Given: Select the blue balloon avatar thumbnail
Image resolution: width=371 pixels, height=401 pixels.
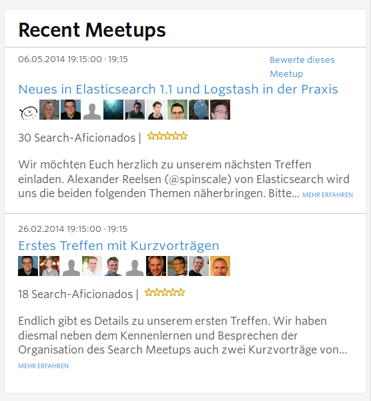Looking at the screenshot, I should [199, 110].
